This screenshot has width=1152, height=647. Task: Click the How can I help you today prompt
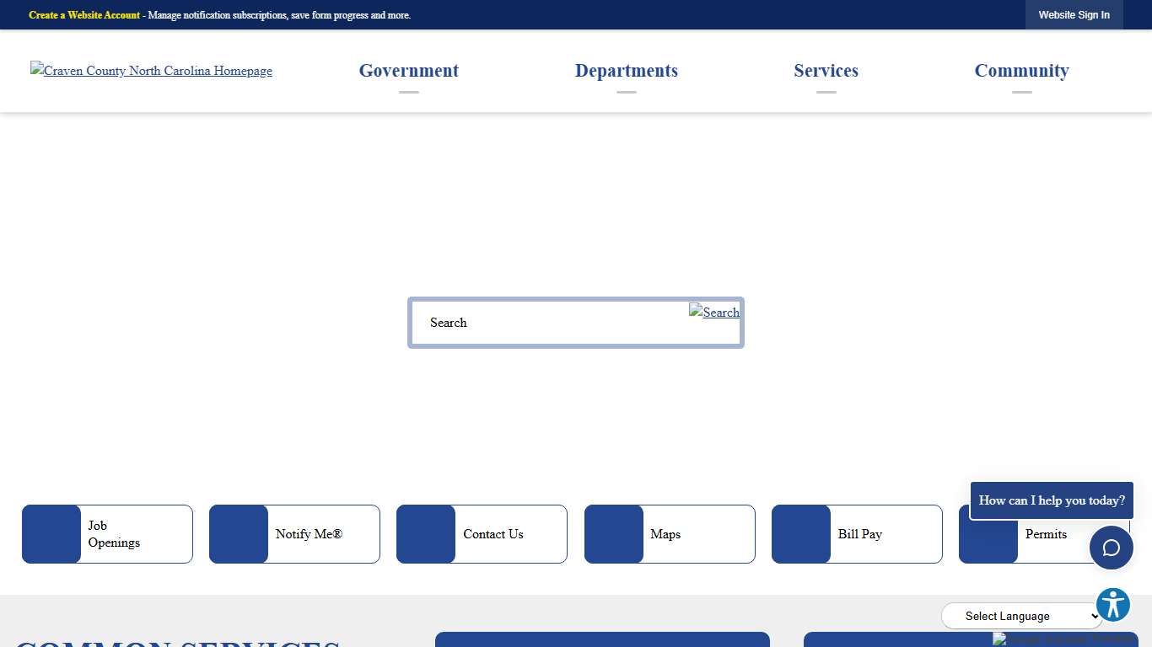click(x=1051, y=500)
